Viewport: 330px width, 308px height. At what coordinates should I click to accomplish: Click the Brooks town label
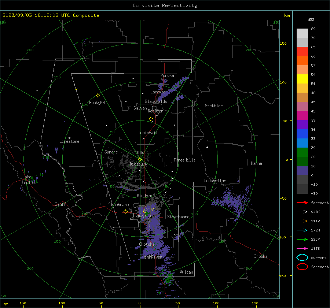pos(261,256)
